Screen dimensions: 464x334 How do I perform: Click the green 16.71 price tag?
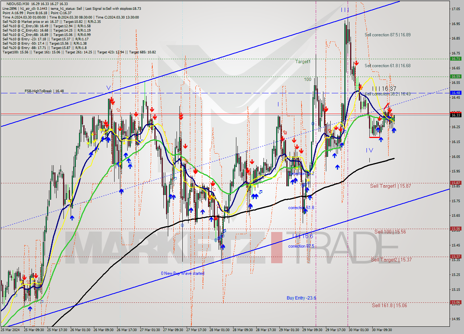point(456,58)
